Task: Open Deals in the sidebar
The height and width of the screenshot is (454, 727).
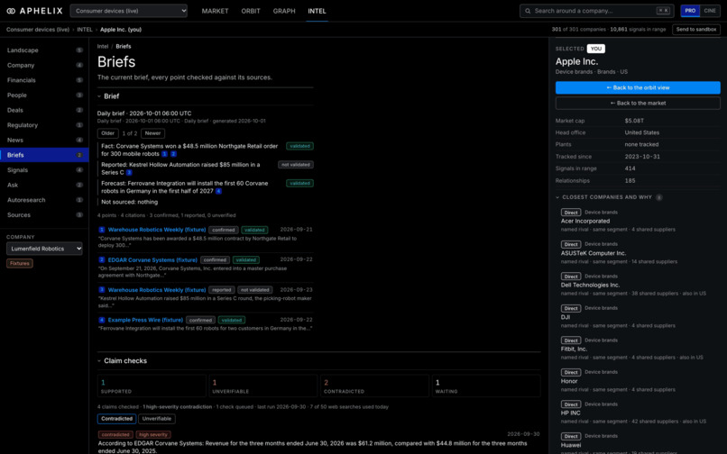Action: (44, 110)
